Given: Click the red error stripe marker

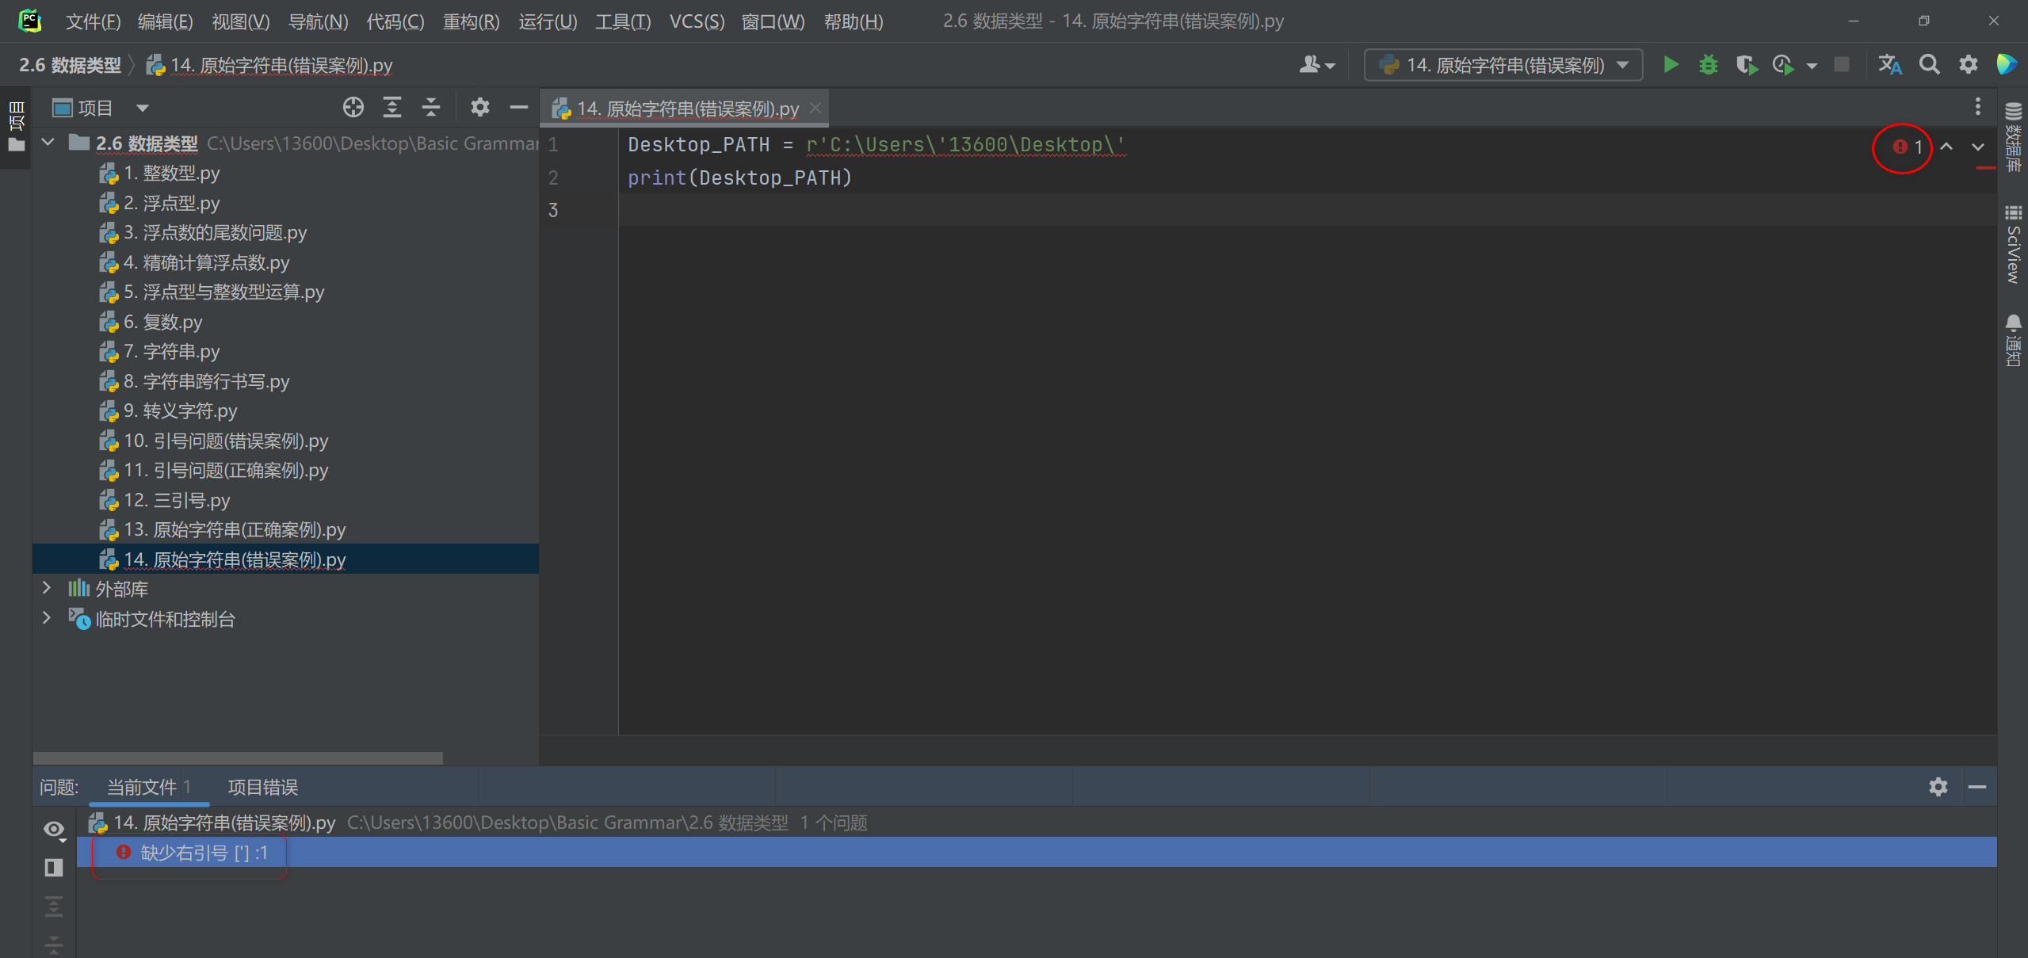Looking at the screenshot, I should click(1986, 169).
